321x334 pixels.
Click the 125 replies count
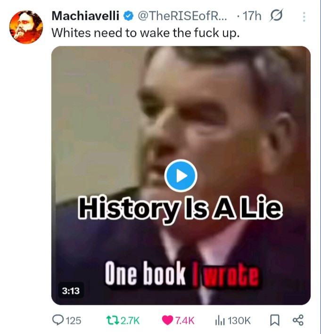point(74,320)
